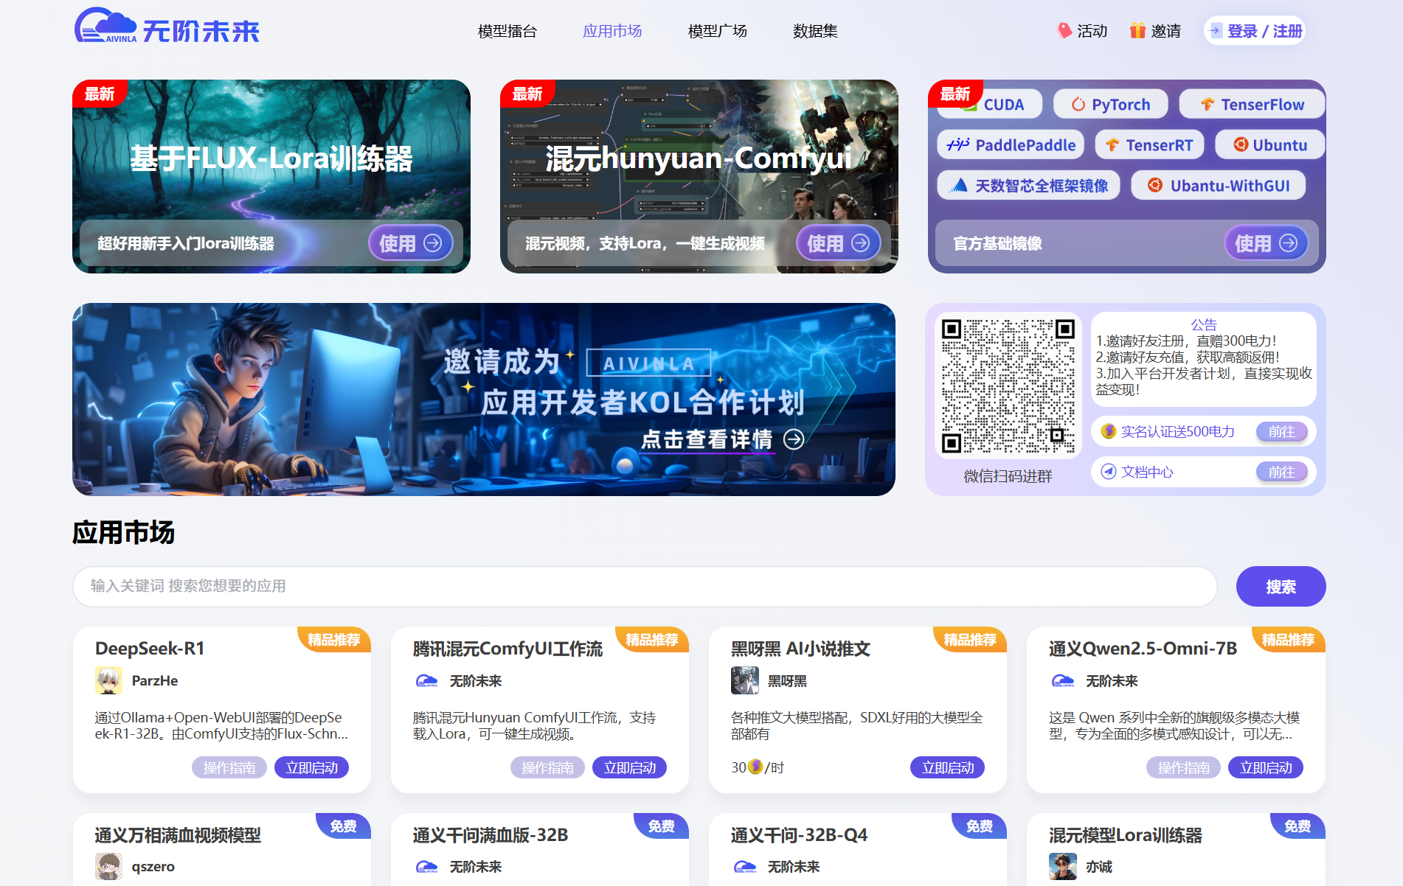Select 天数智芯全框架镜像 tag

tap(1028, 185)
